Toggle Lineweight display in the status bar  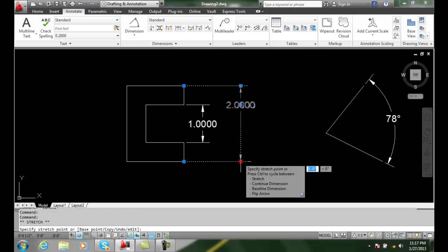pyautogui.click(x=144, y=236)
